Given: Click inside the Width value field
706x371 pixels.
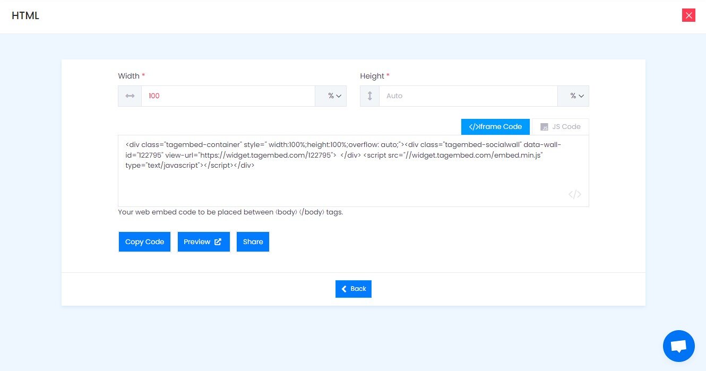Looking at the screenshot, I should (228, 96).
